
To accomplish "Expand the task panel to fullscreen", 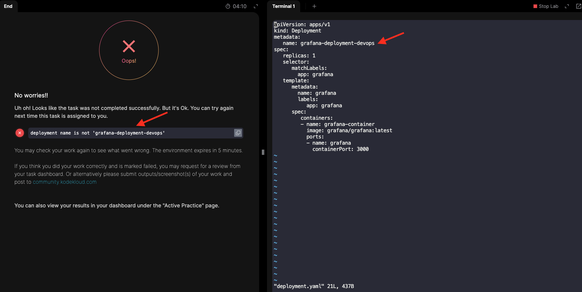I will (x=256, y=6).
